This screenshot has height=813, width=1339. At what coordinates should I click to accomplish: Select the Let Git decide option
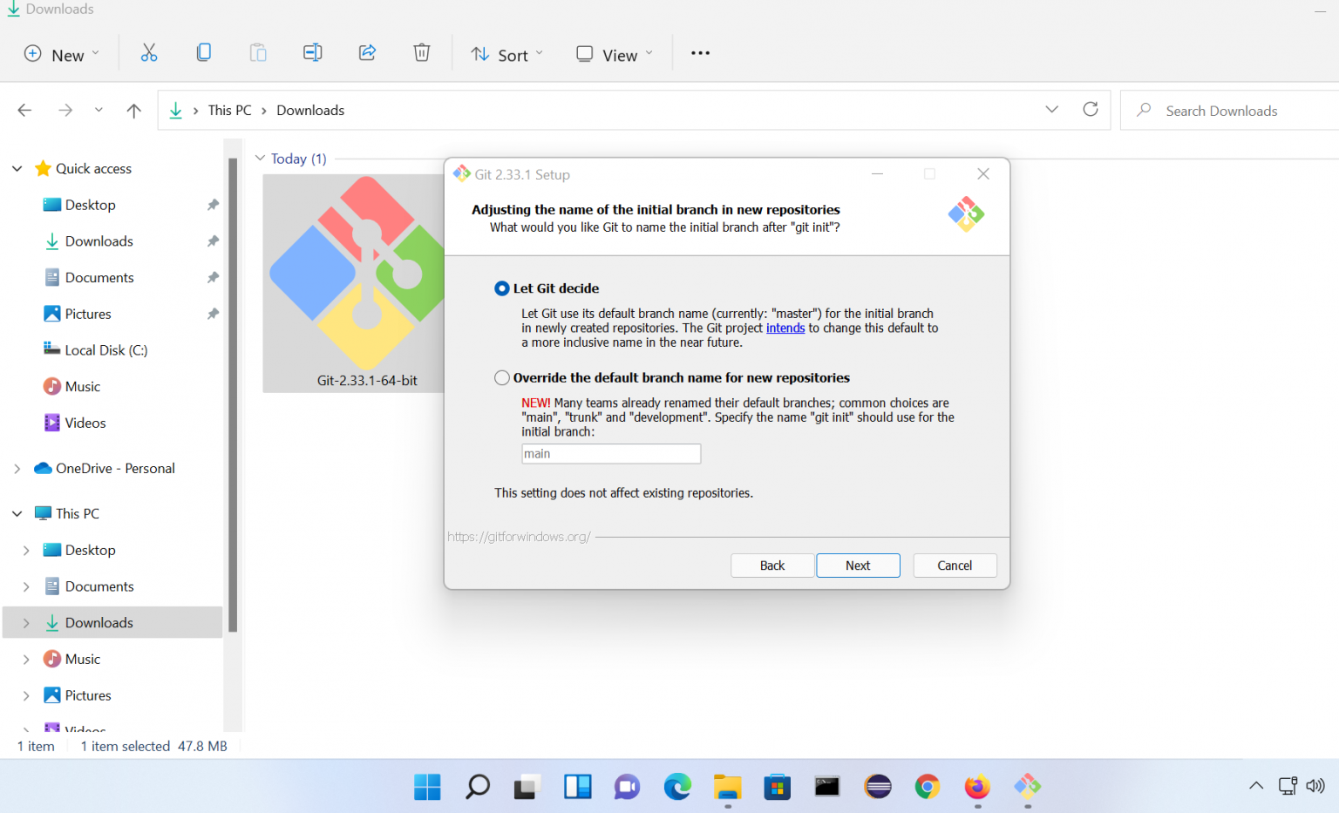(502, 288)
